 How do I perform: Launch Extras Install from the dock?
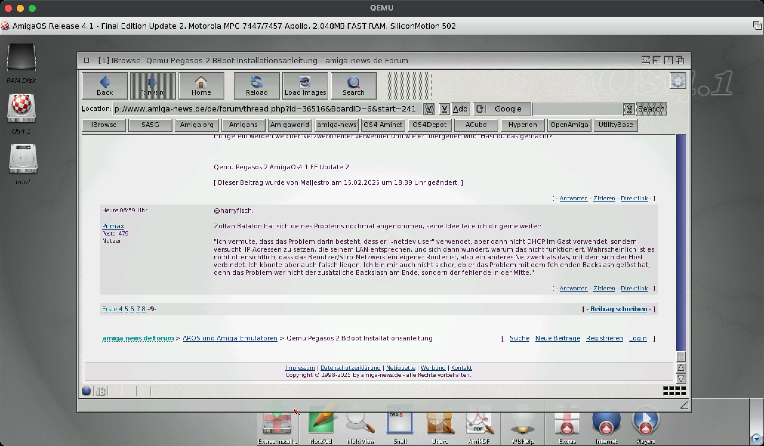pos(277,422)
